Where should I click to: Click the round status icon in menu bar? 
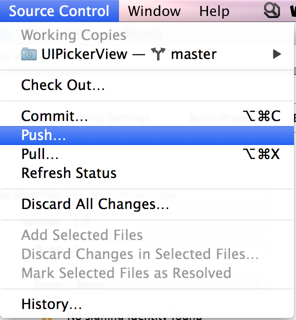pos(271,10)
